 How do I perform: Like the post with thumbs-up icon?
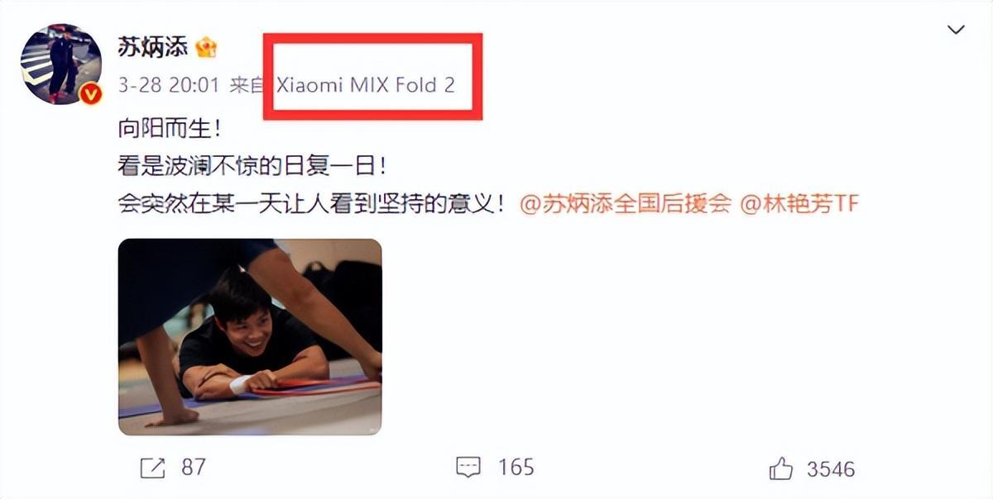(x=780, y=468)
